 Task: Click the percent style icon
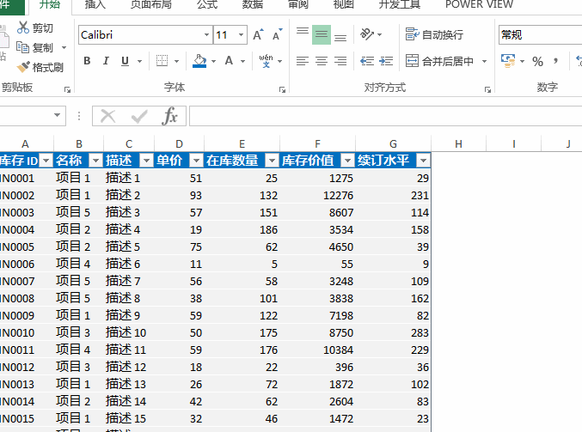tap(537, 62)
